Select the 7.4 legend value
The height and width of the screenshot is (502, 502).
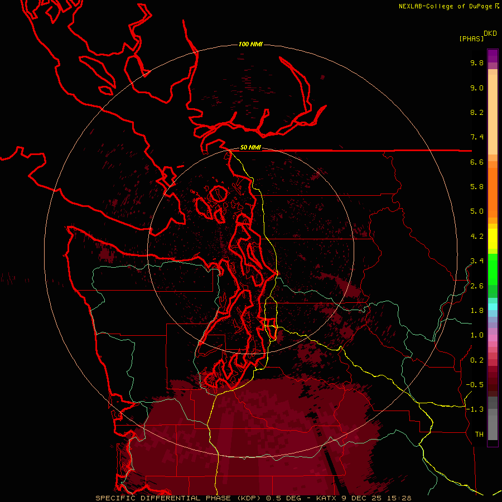pyautogui.click(x=477, y=137)
